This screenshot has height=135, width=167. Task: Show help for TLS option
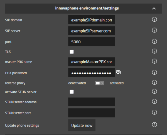pos(154,51)
